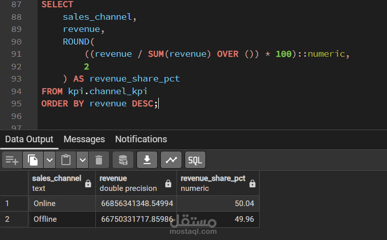Click the Offline cell
This screenshot has width=387, height=240.
point(62,219)
